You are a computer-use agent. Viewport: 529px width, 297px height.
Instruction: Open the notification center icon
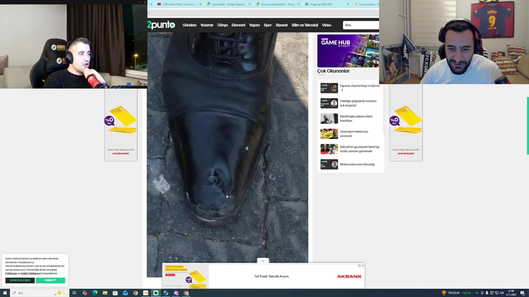[x=522, y=293]
